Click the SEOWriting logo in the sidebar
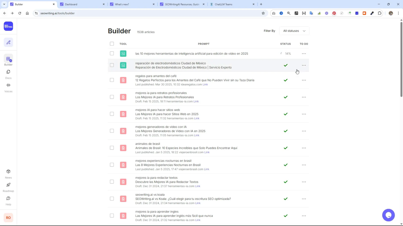The image size is (403, 226). pos(8,26)
